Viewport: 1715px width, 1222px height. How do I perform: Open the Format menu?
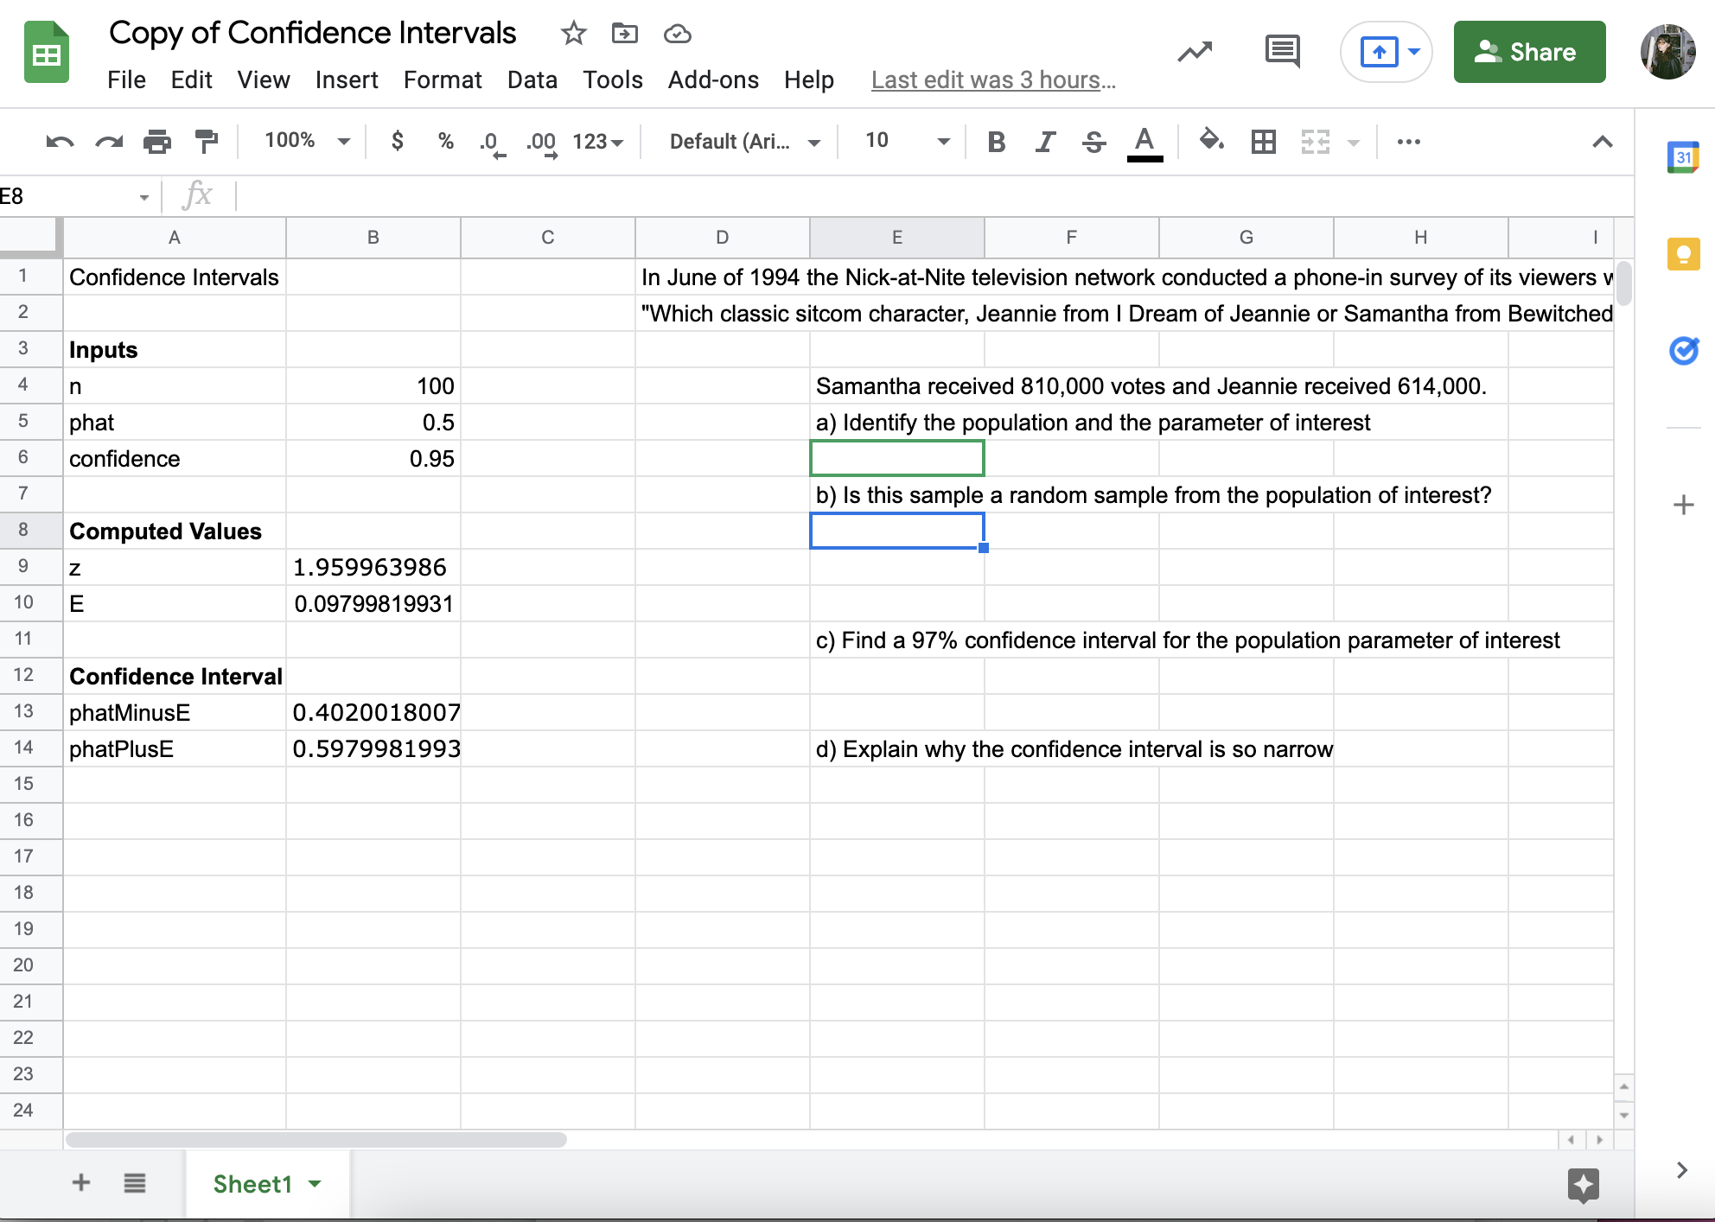pos(442,80)
